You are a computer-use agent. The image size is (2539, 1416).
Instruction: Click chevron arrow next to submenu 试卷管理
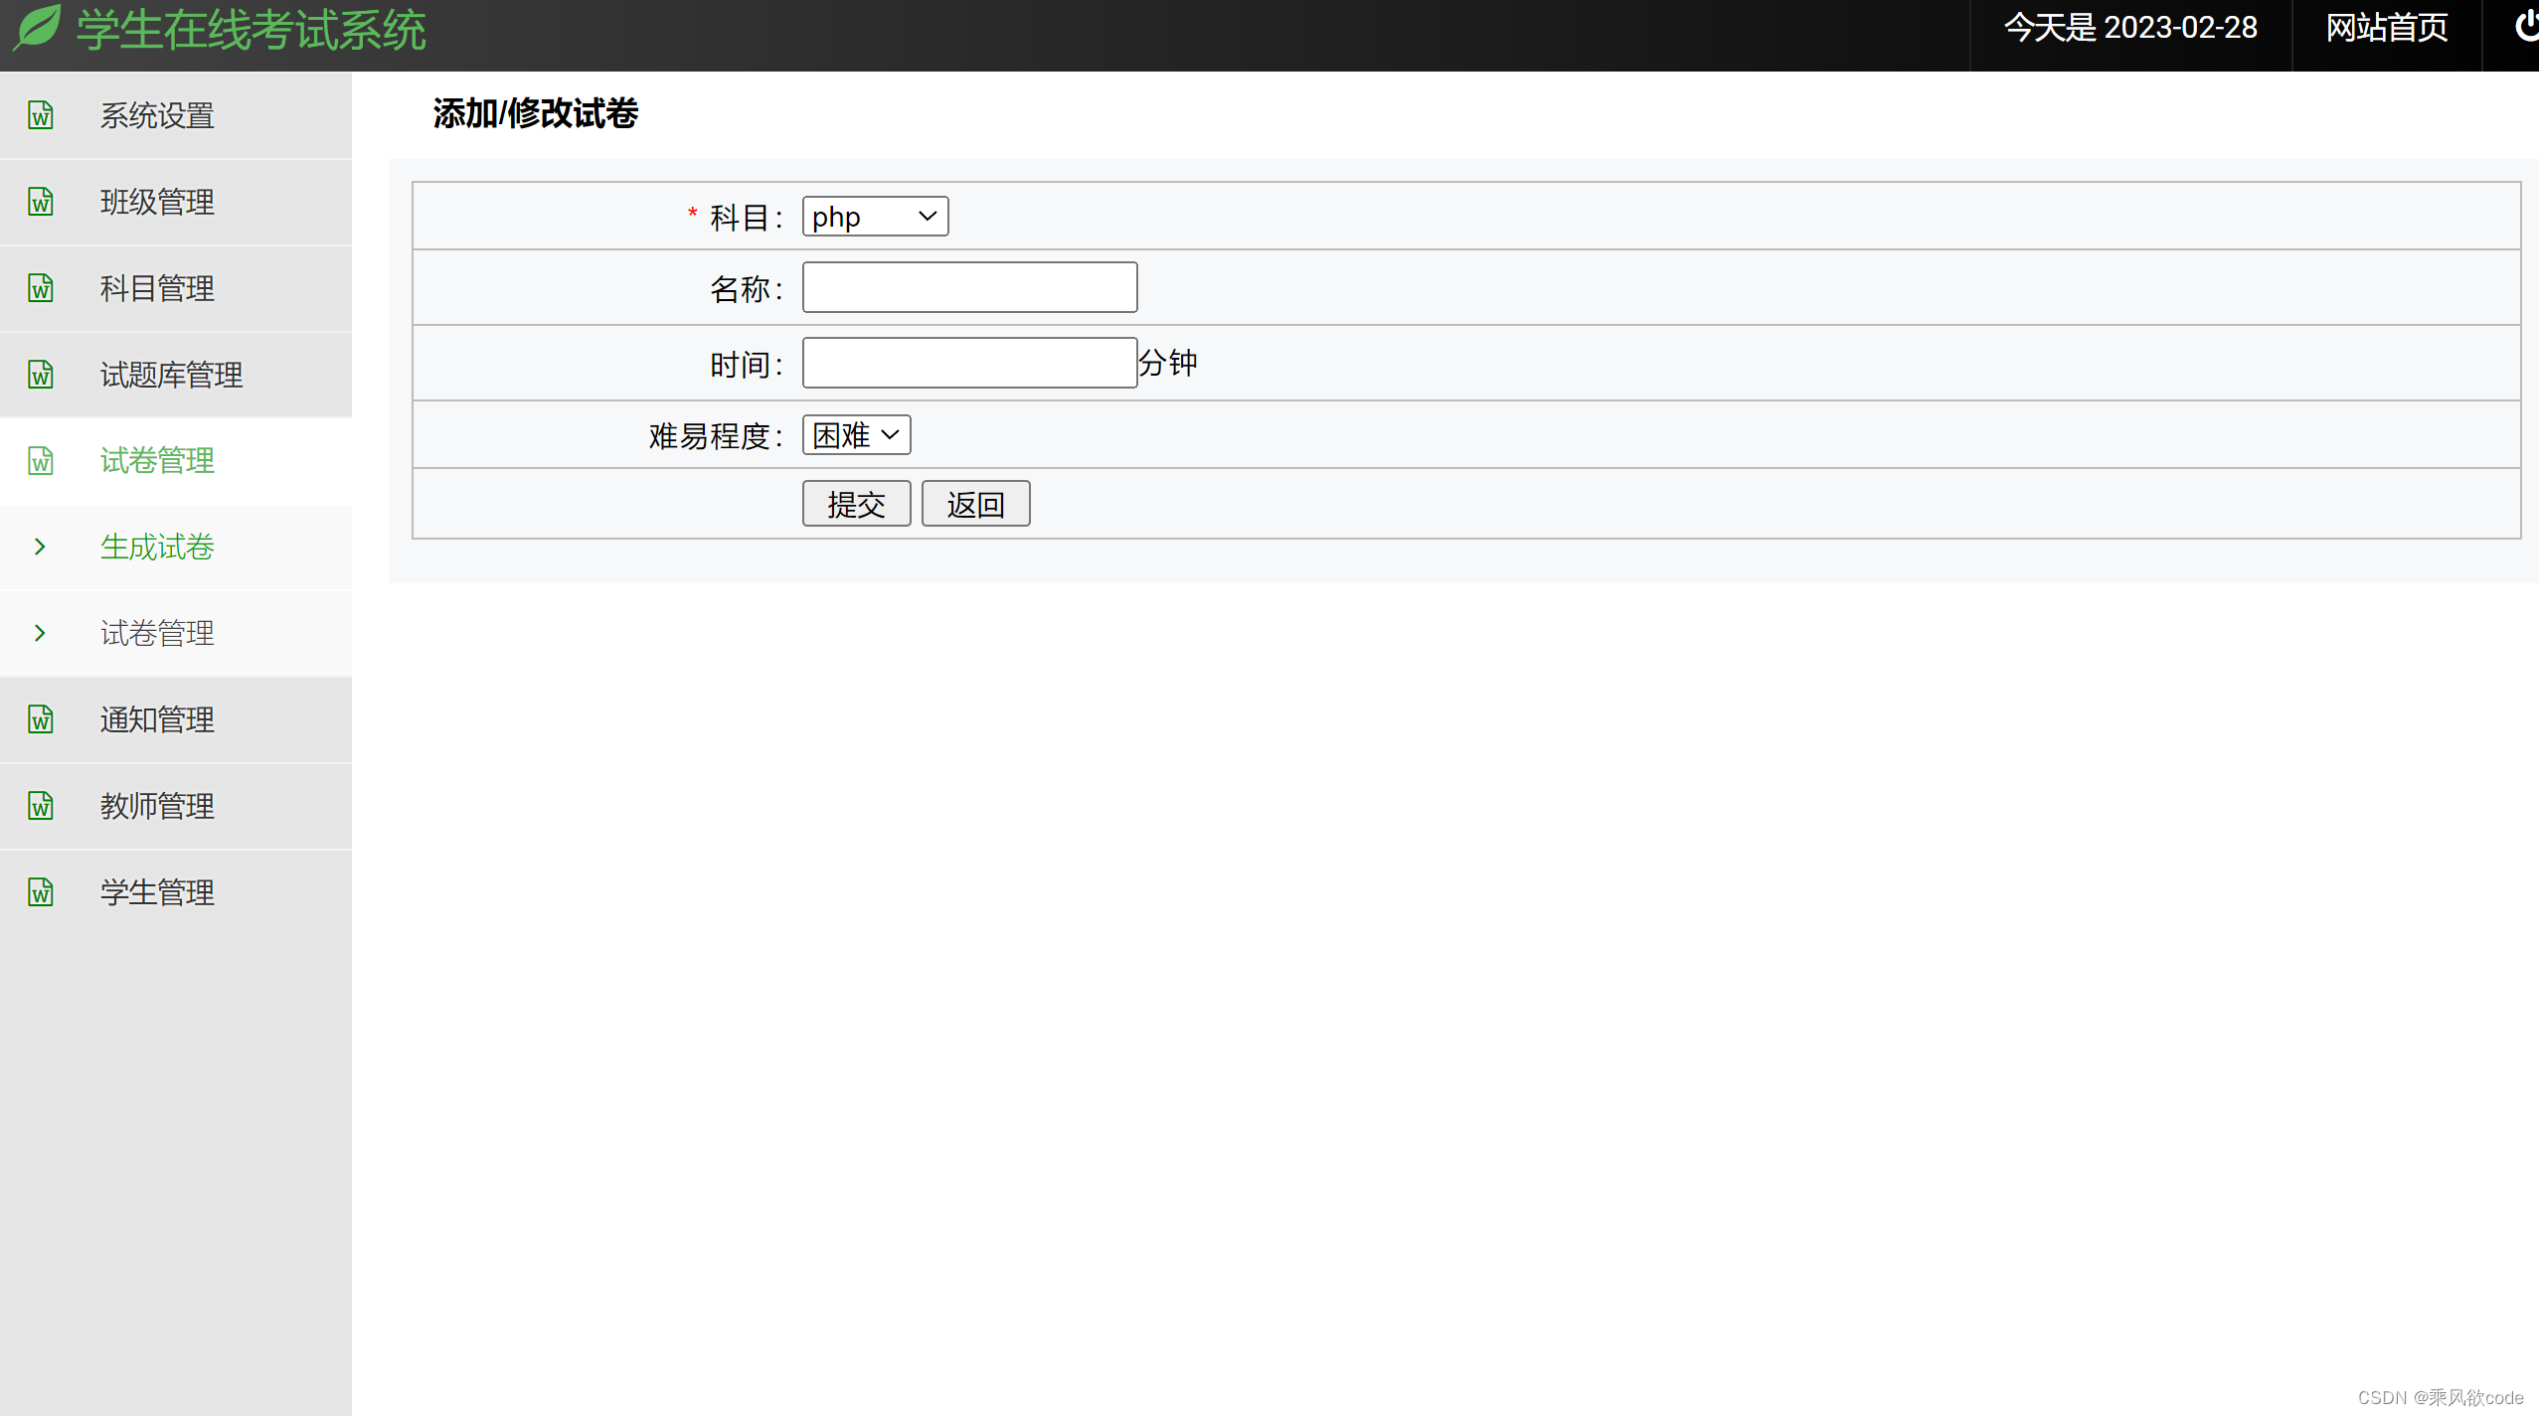(x=40, y=633)
